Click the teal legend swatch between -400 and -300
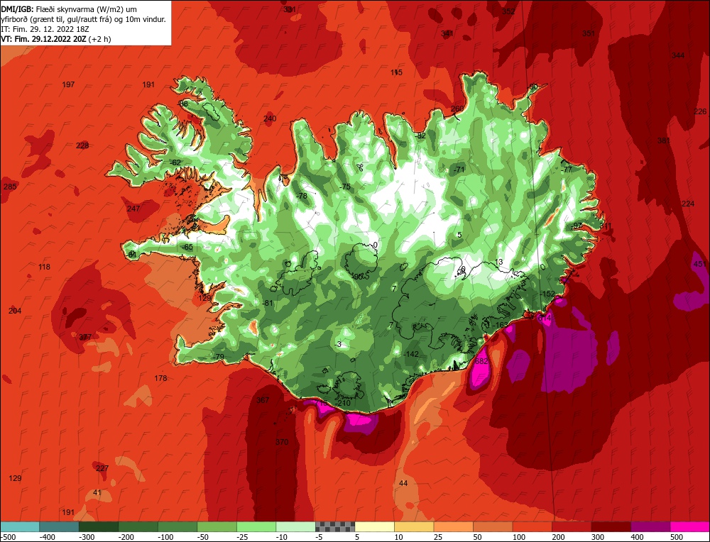Image resolution: width=710 pixels, height=542 pixels. pyautogui.click(x=59, y=526)
